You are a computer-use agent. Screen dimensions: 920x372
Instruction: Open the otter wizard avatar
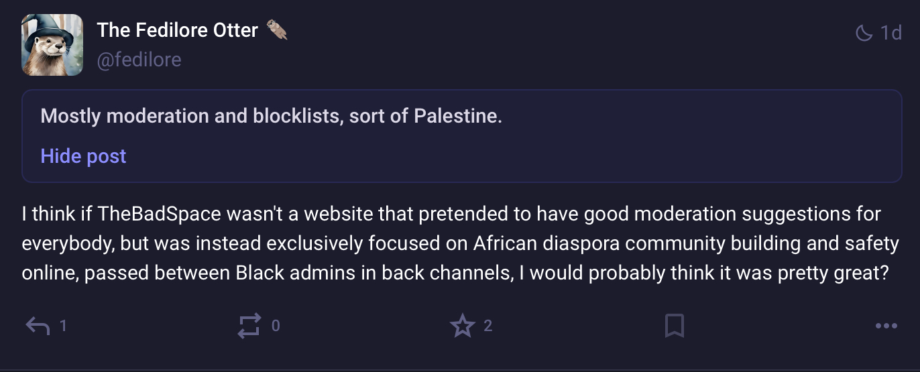(x=52, y=45)
